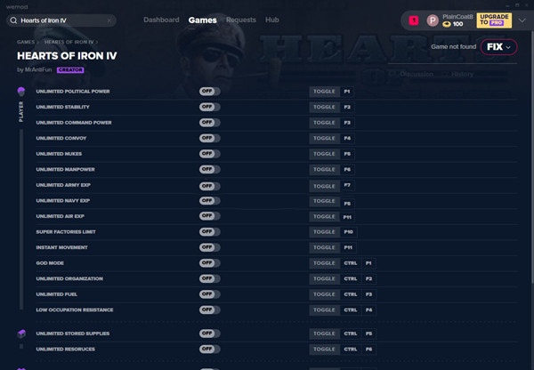Screen dimensions: 534x370
Task: Open the red notification badge
Action: point(414,20)
